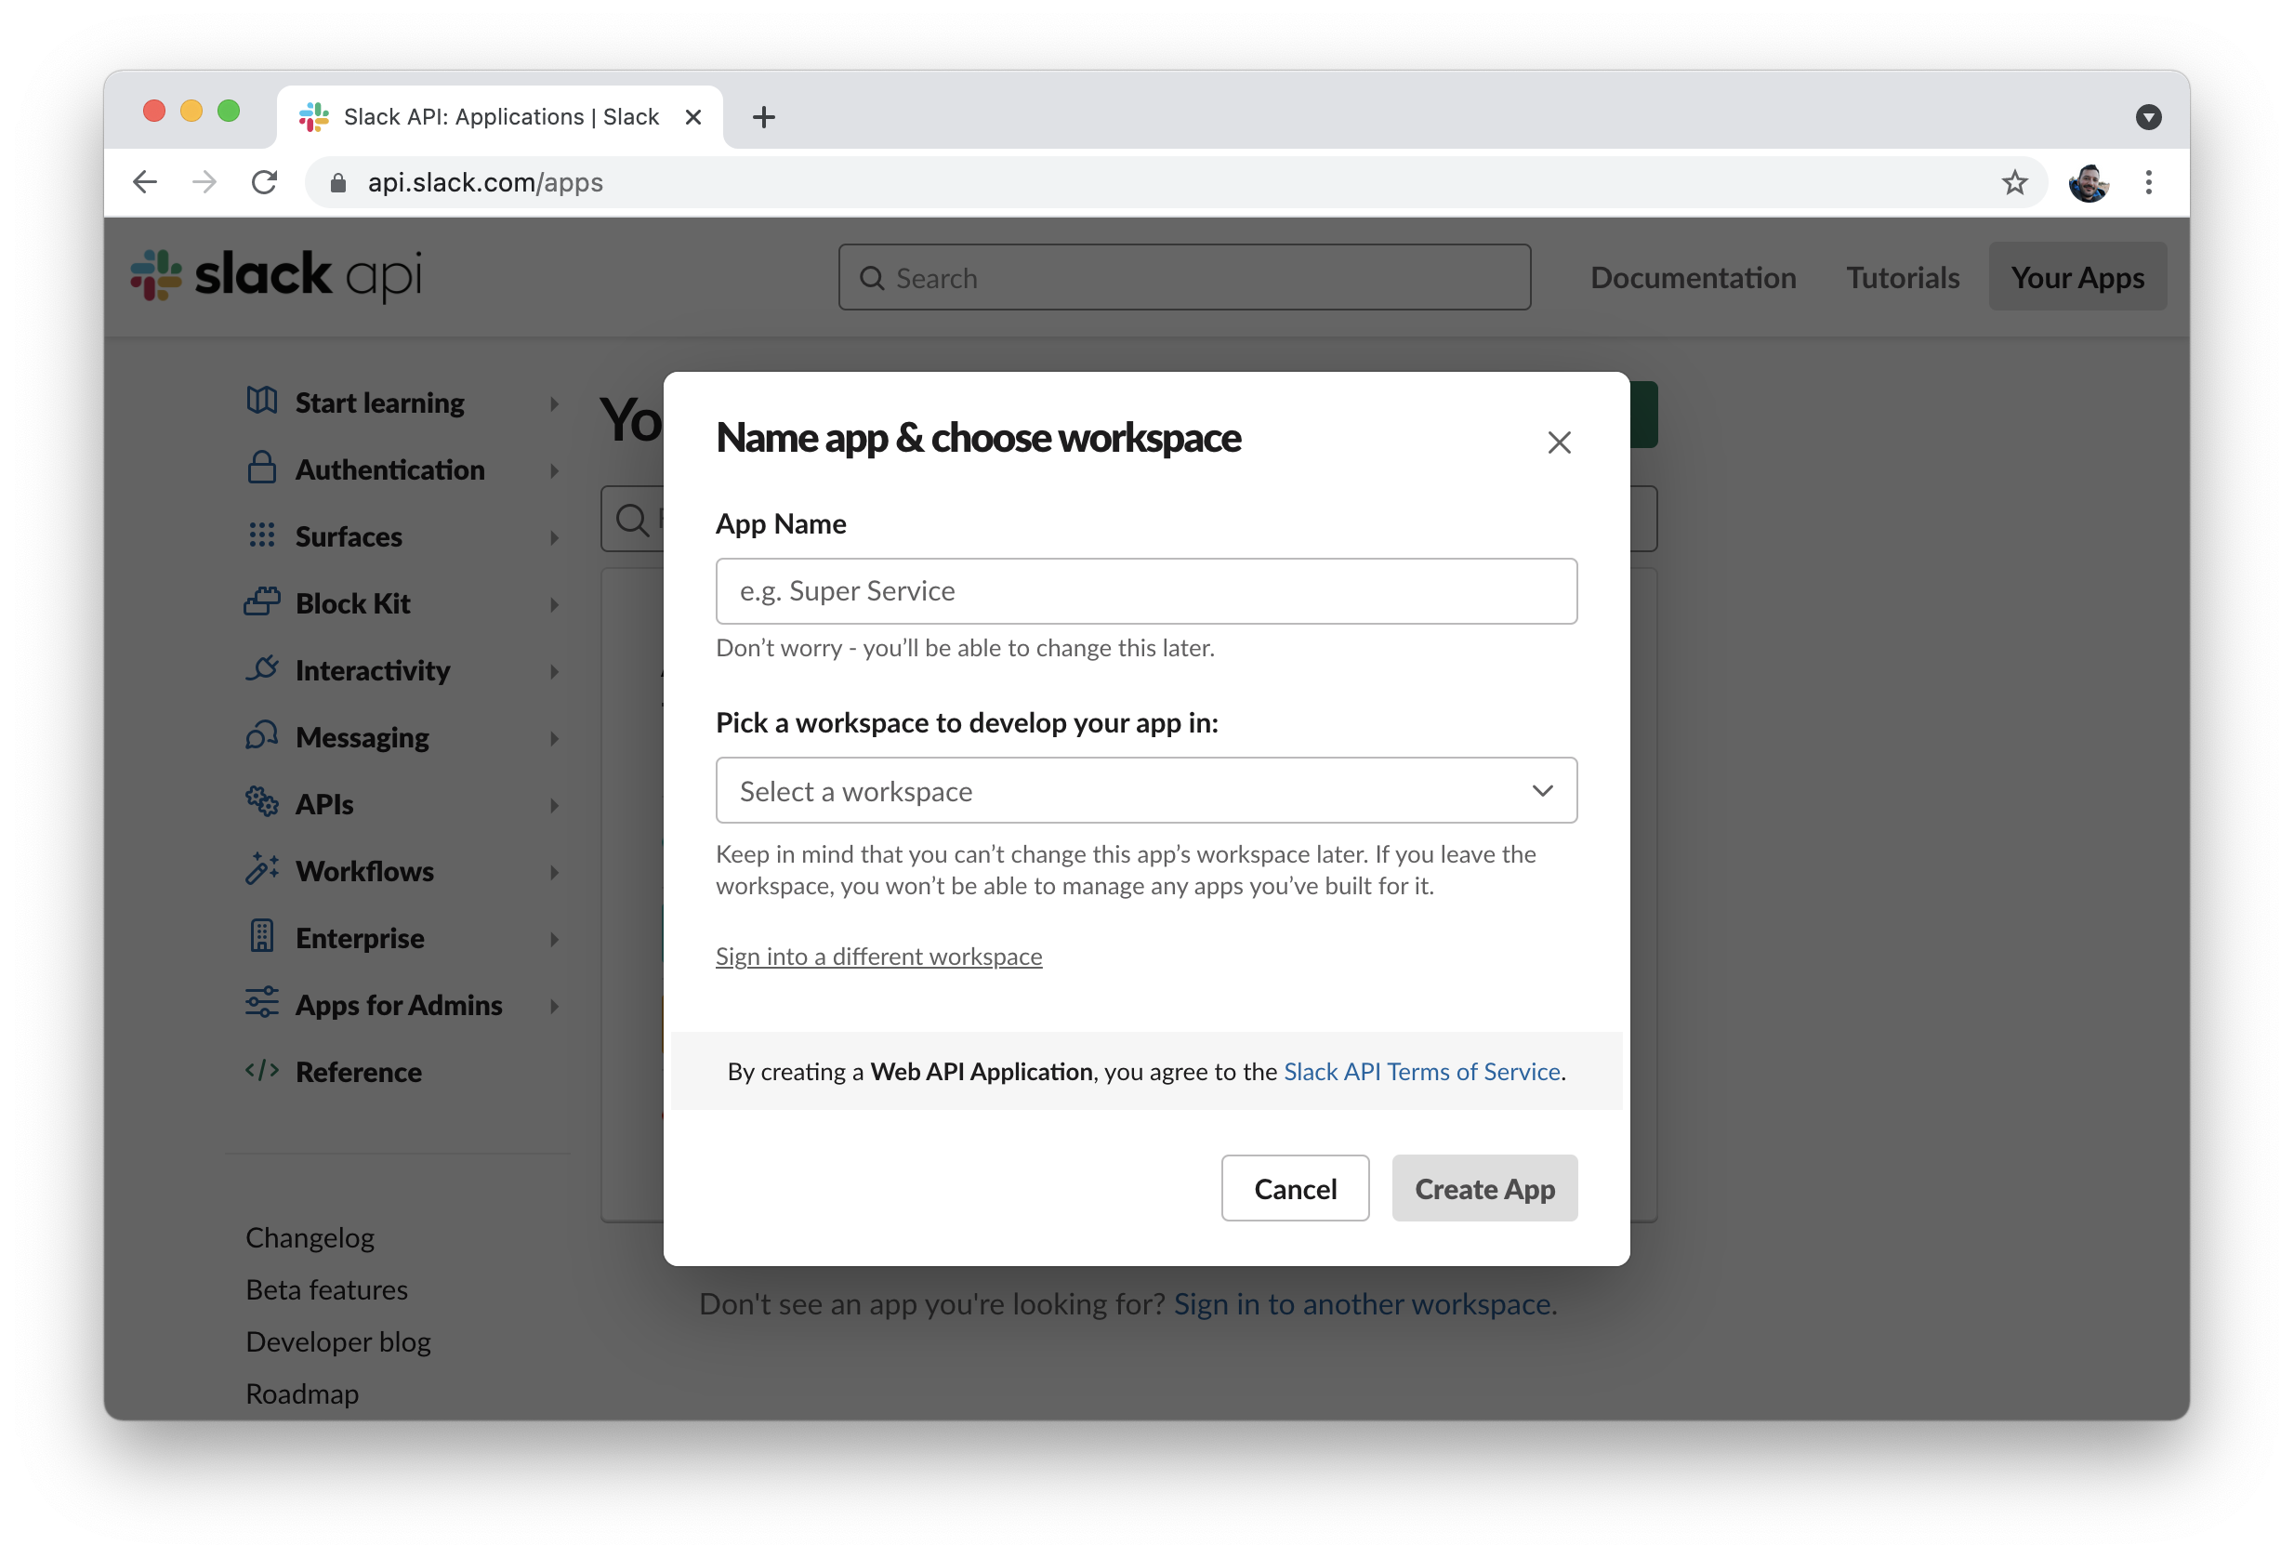This screenshot has width=2294, height=1558.
Task: Focus the App Name text field
Action: tap(1146, 591)
